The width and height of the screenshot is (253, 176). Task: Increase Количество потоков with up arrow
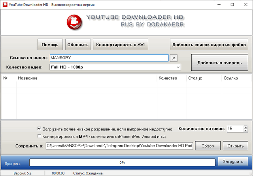245,127
